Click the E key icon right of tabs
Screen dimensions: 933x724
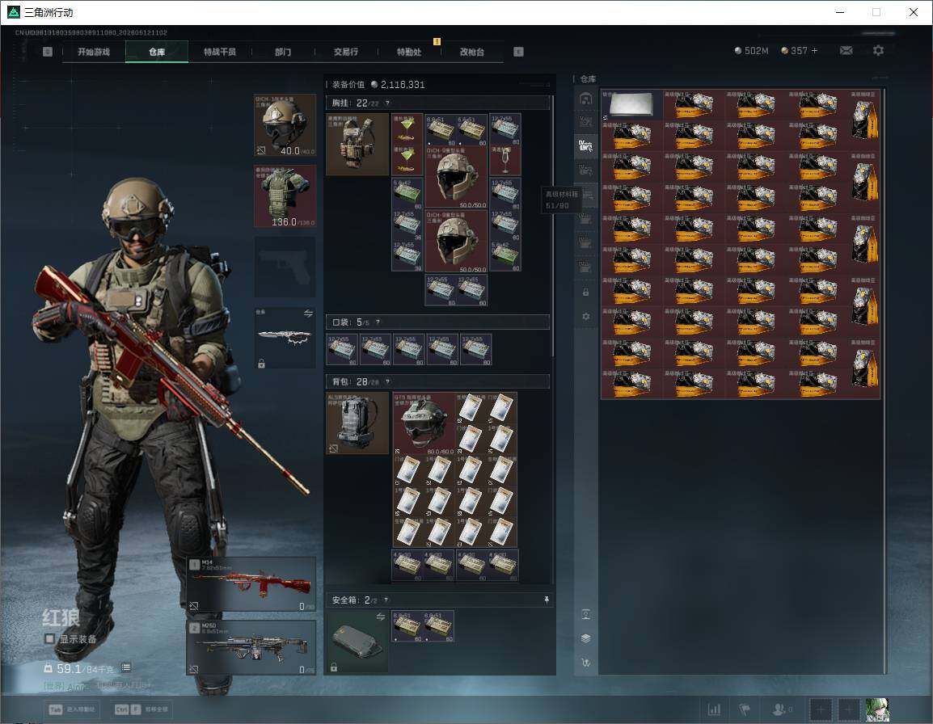click(518, 52)
